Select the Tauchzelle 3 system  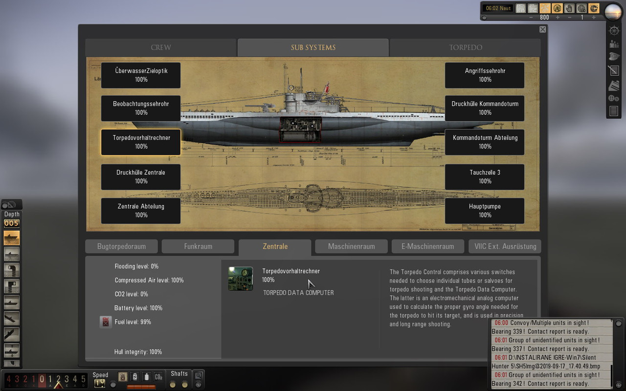click(485, 177)
